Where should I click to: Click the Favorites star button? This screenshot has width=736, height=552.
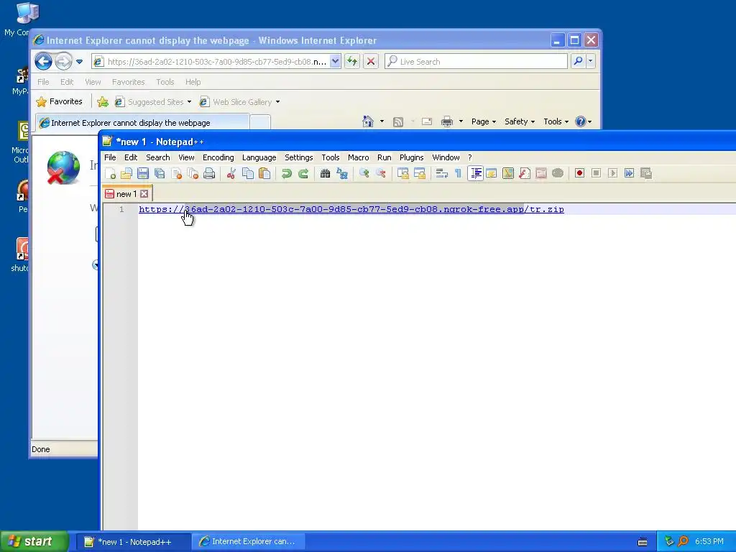tap(60, 101)
